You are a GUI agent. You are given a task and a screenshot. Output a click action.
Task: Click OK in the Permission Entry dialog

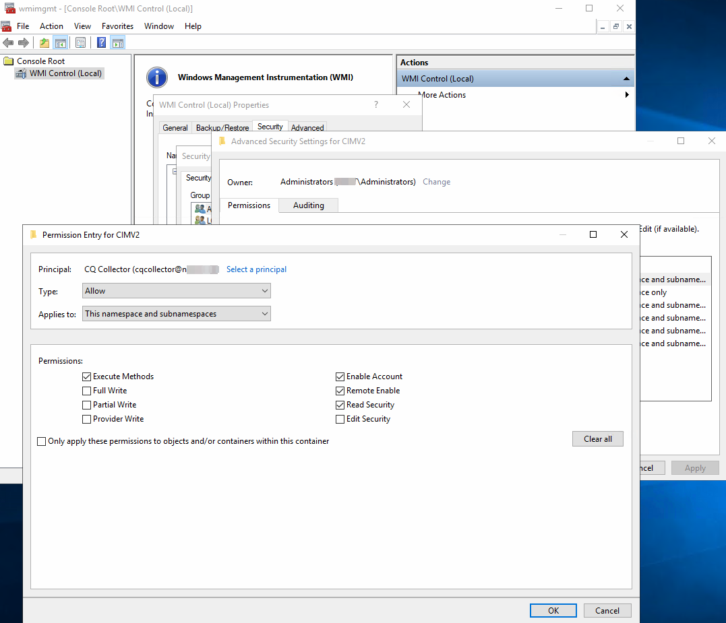point(553,610)
